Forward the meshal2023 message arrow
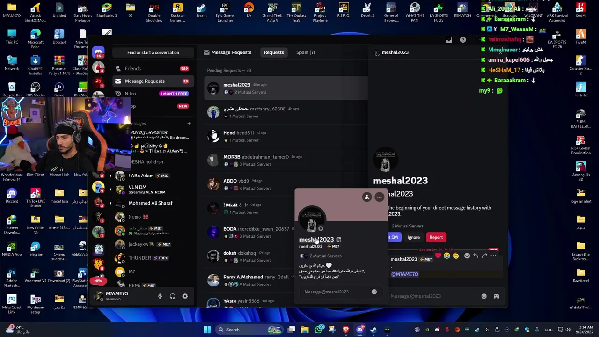 484,256
